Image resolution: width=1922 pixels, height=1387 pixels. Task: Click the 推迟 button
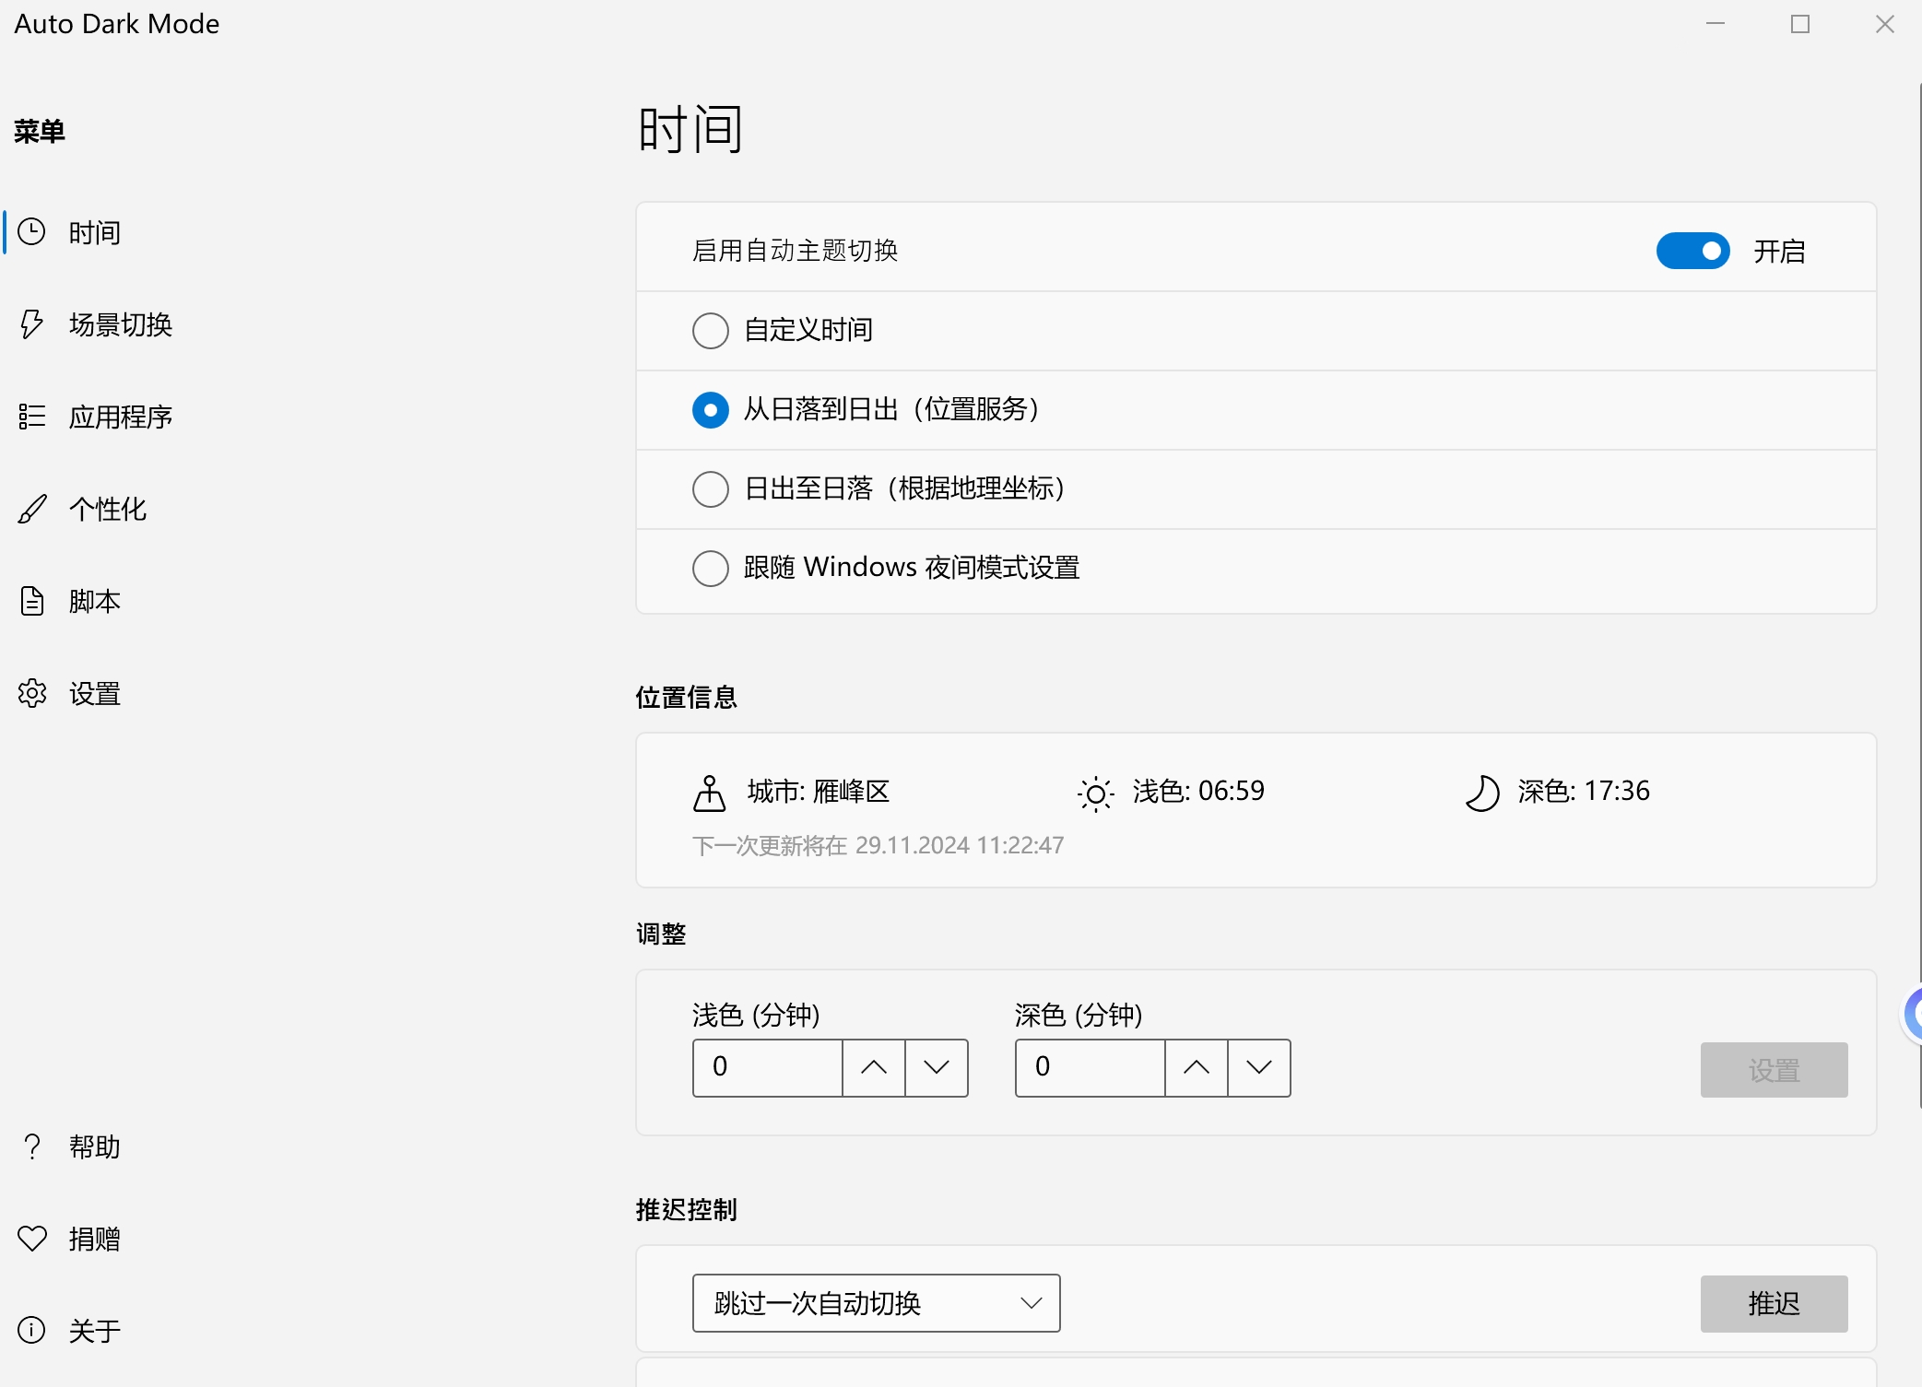(x=1774, y=1303)
